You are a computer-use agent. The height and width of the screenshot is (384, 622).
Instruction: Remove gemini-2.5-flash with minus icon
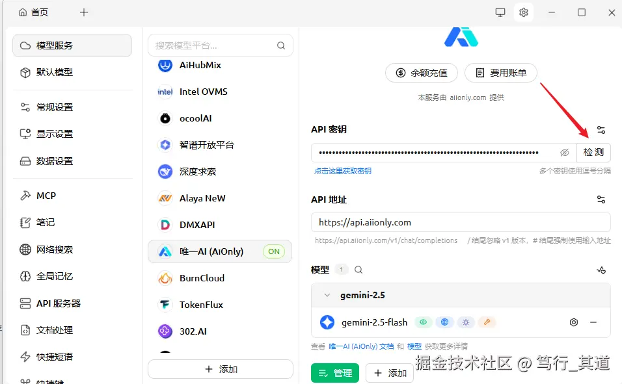point(593,322)
